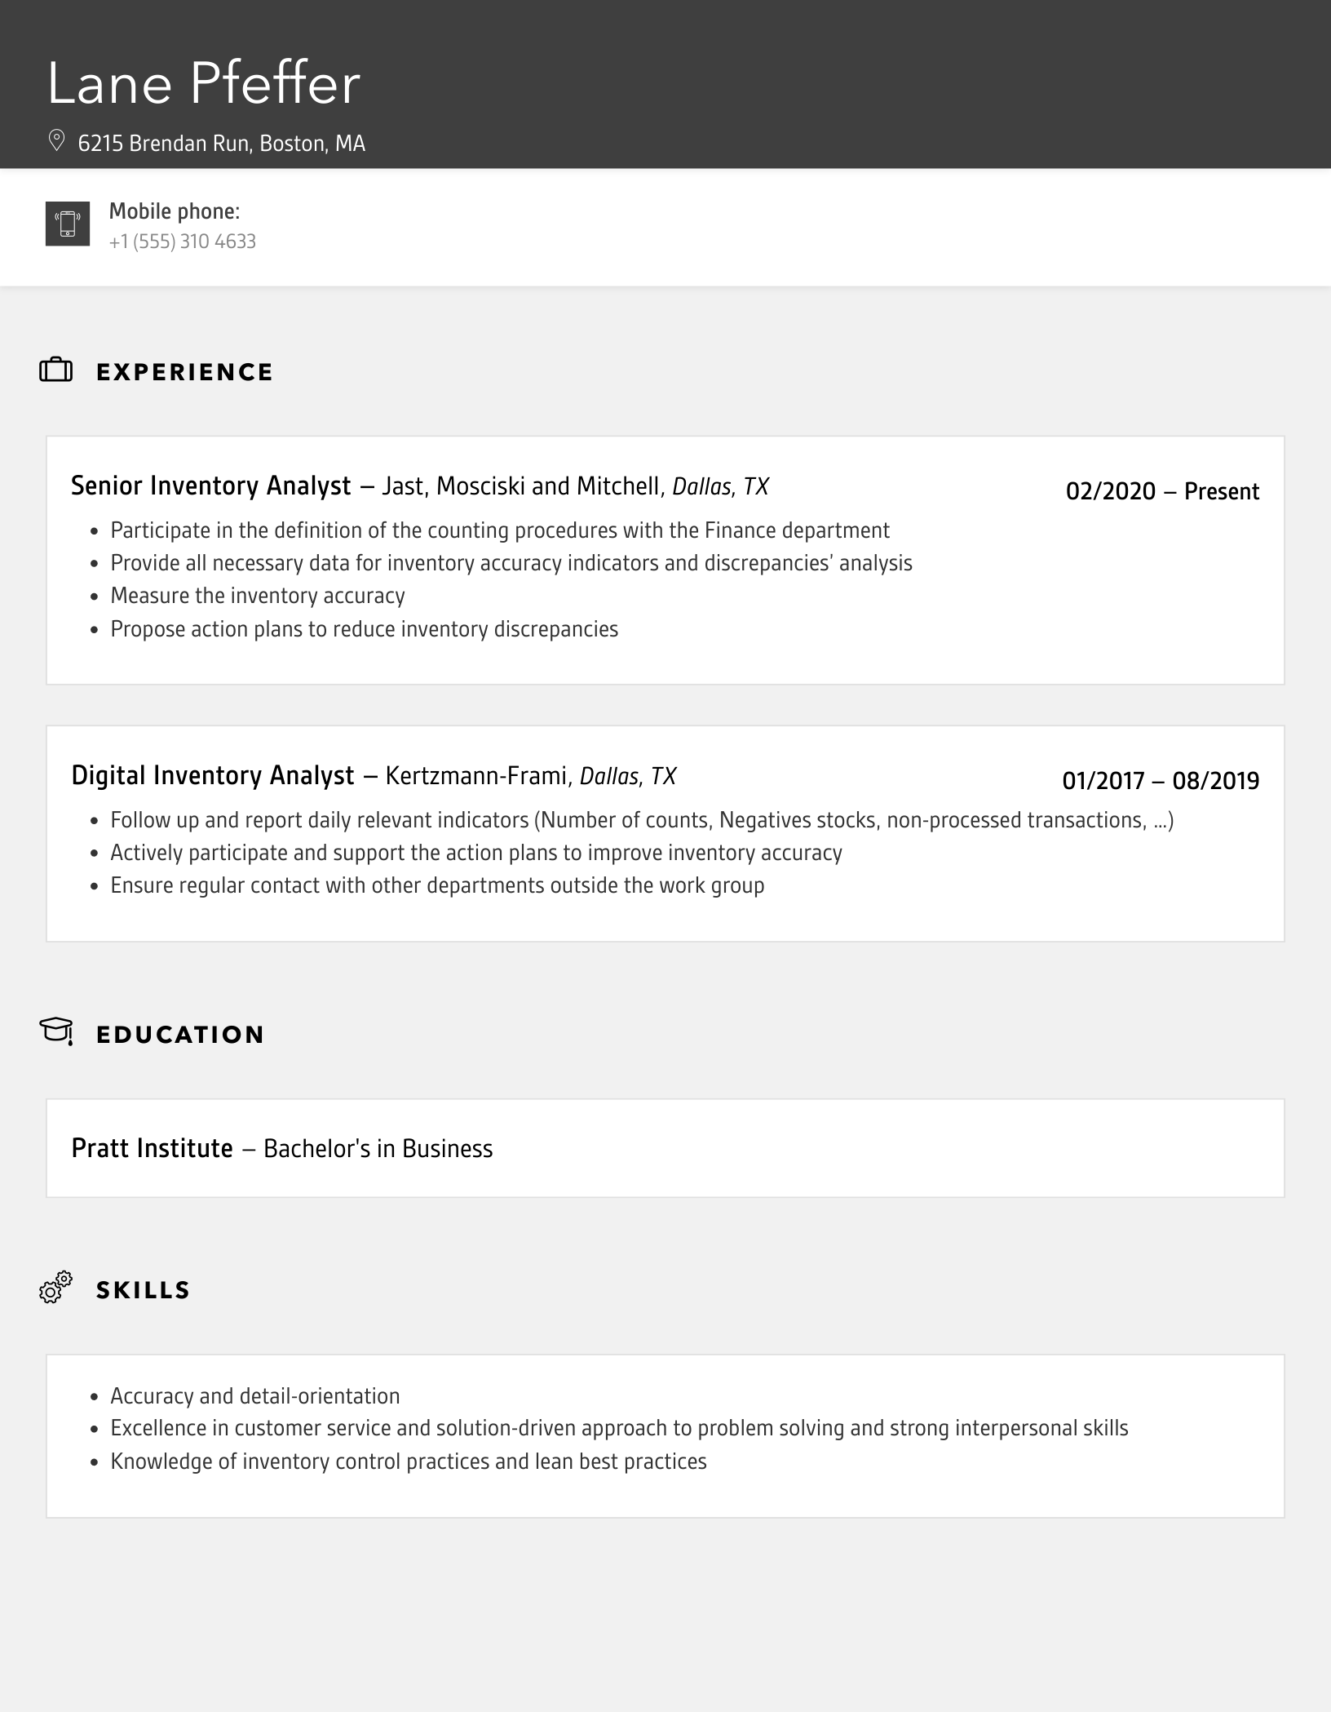Click the phone number +1 (555) 310 4633

point(183,242)
